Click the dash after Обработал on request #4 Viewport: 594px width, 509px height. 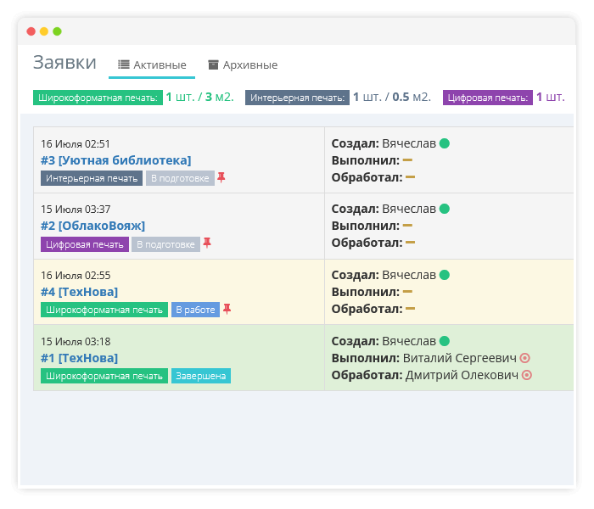[410, 309]
